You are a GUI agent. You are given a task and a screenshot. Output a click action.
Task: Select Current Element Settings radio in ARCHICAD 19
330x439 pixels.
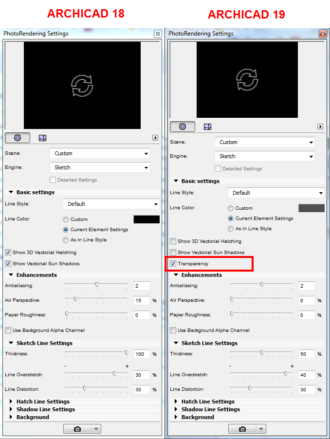(231, 219)
